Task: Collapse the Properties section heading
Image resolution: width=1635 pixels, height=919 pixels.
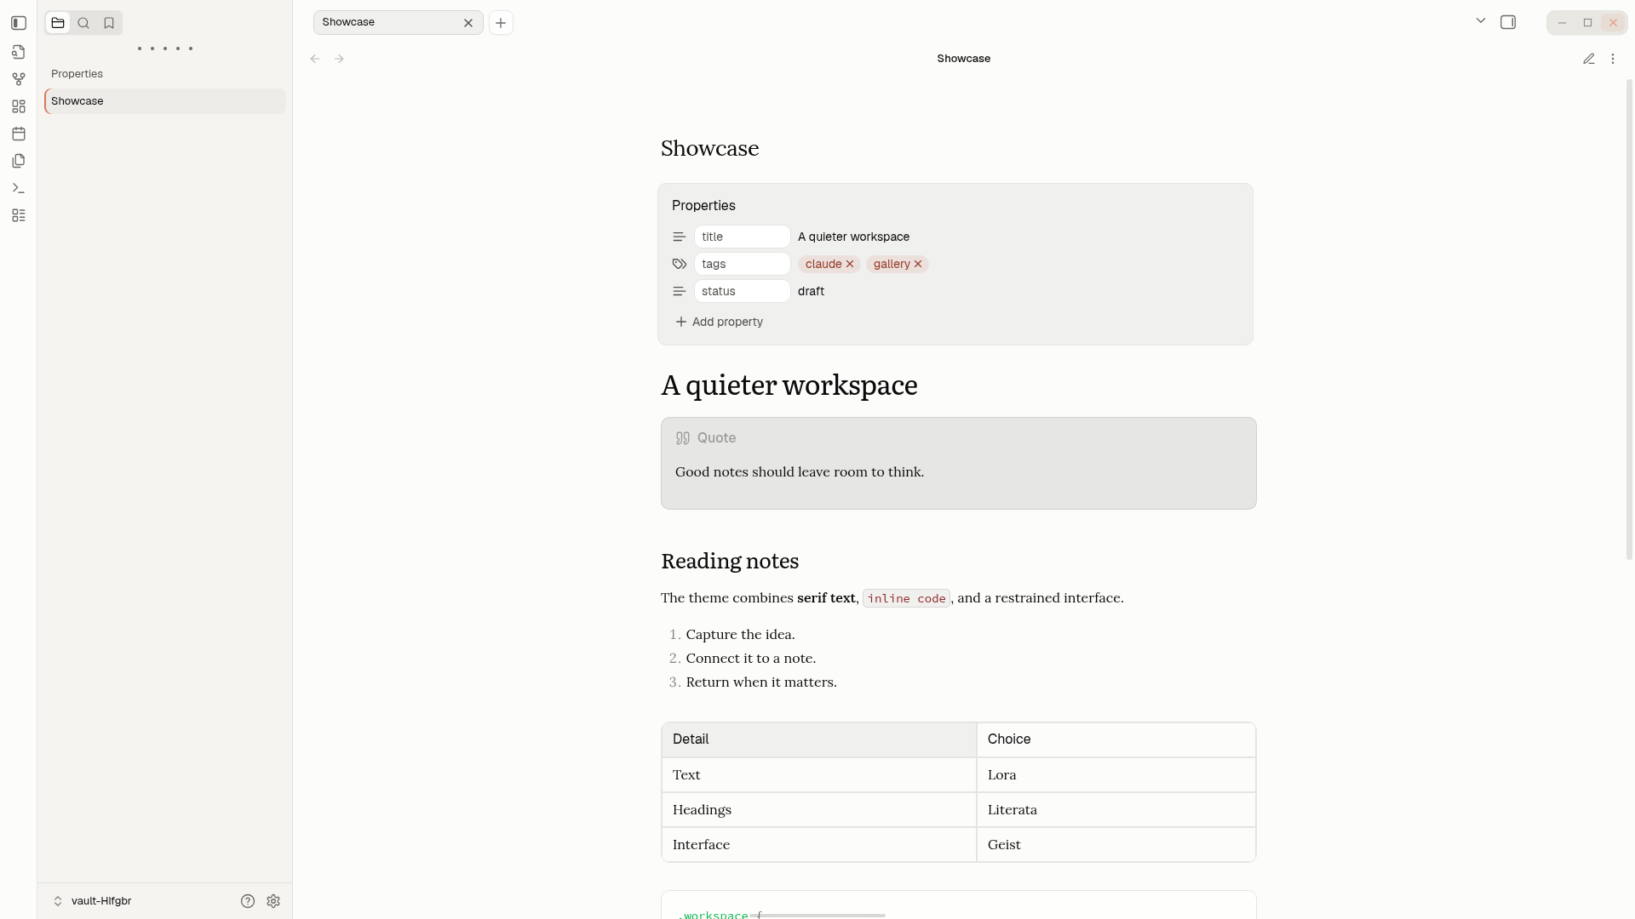Action: coord(703,206)
